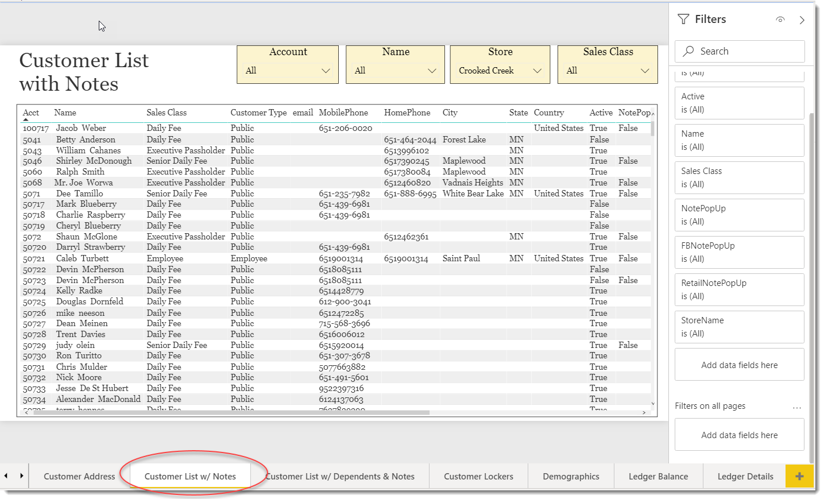Expand the Sales Class filter card

tap(739, 177)
